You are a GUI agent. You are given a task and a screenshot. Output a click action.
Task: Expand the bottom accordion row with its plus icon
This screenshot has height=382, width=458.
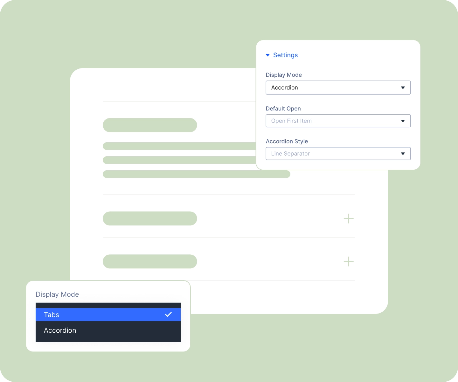(349, 262)
